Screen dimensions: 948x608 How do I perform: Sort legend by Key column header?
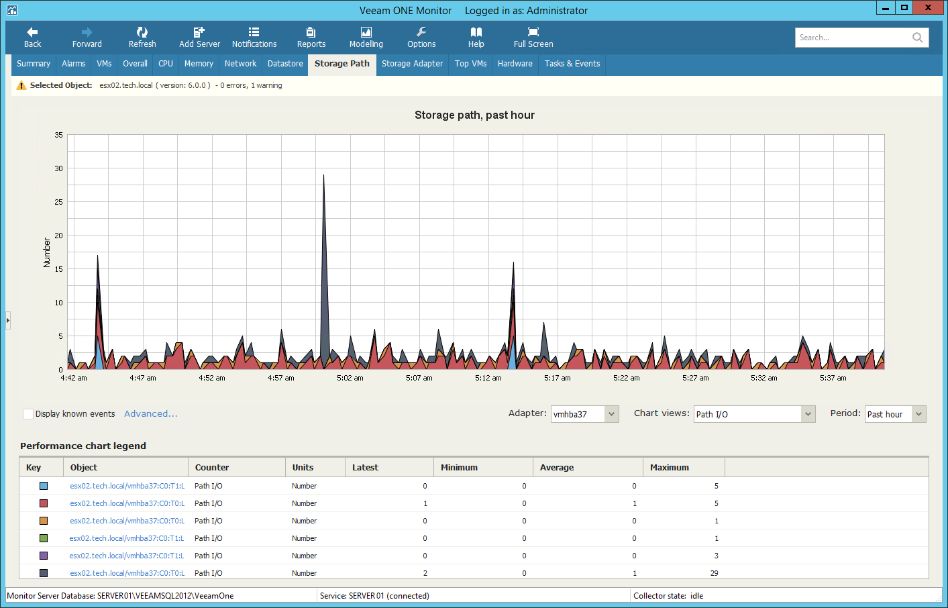42,468
